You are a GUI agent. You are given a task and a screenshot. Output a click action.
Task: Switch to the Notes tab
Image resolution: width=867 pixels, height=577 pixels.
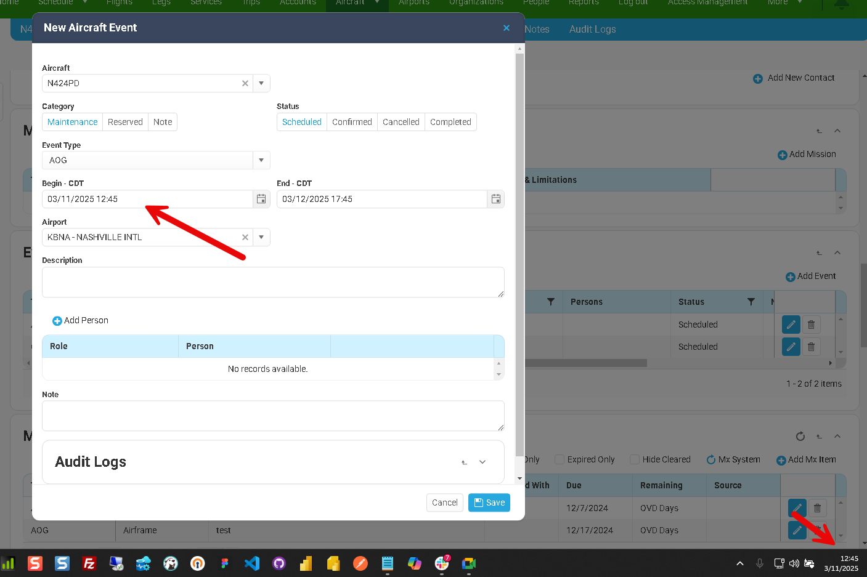pyautogui.click(x=537, y=29)
